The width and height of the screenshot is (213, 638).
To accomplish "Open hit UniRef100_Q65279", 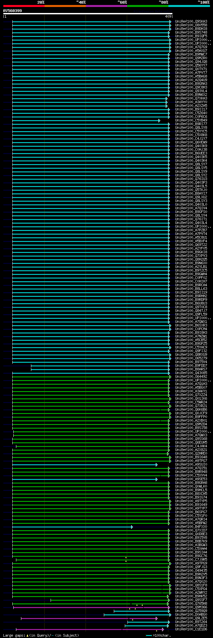I will 191,358.
